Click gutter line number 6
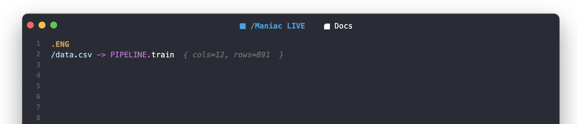 (38, 97)
